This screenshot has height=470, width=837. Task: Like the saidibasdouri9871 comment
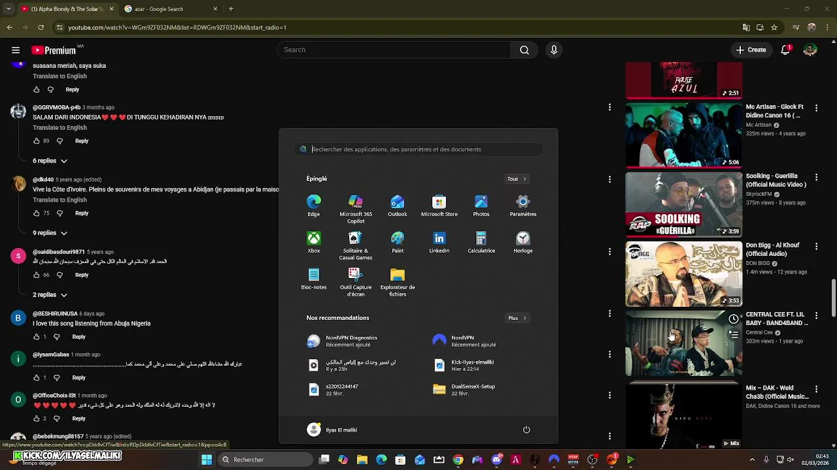[37, 275]
